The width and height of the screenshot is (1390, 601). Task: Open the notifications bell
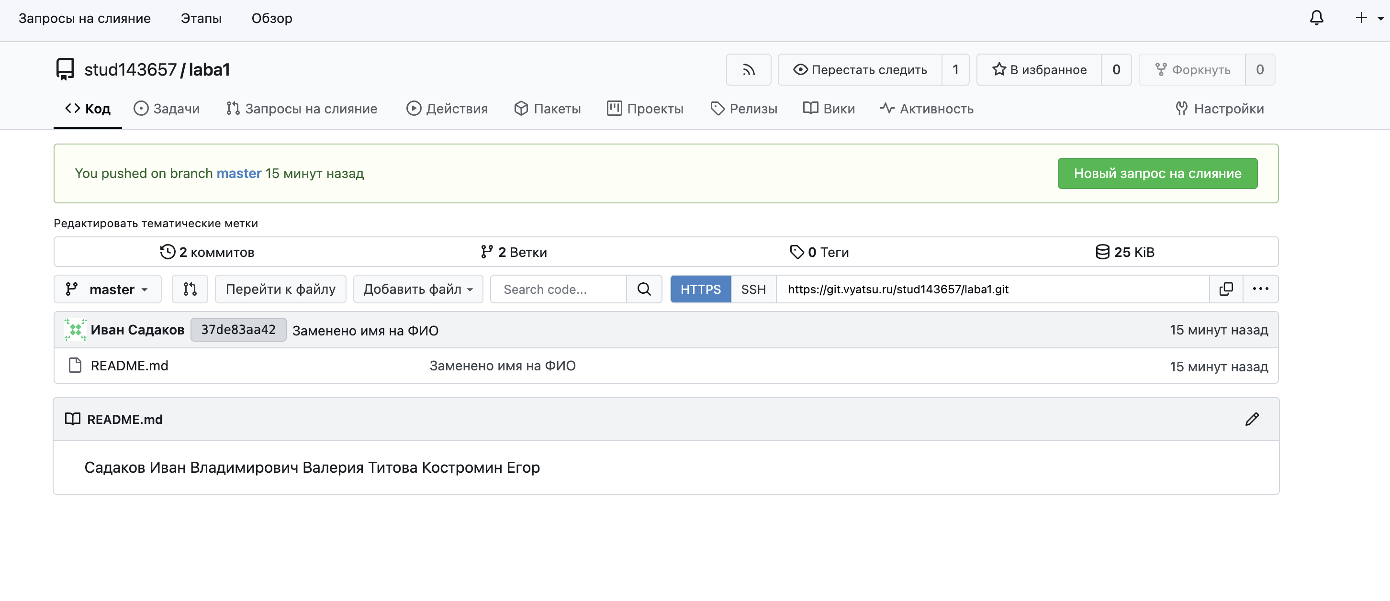(1316, 18)
